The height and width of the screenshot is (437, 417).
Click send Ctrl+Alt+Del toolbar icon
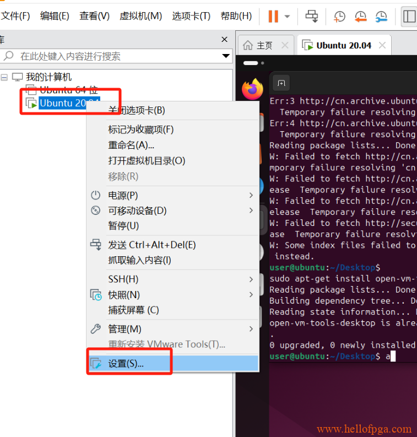[x=311, y=16]
